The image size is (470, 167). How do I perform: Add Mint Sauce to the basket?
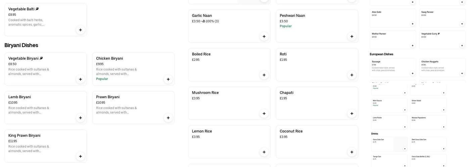(x=405, y=110)
